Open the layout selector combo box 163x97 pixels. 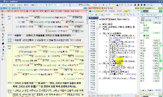click(x=52, y=5)
